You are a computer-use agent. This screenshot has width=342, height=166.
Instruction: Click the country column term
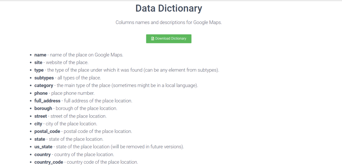42,154
